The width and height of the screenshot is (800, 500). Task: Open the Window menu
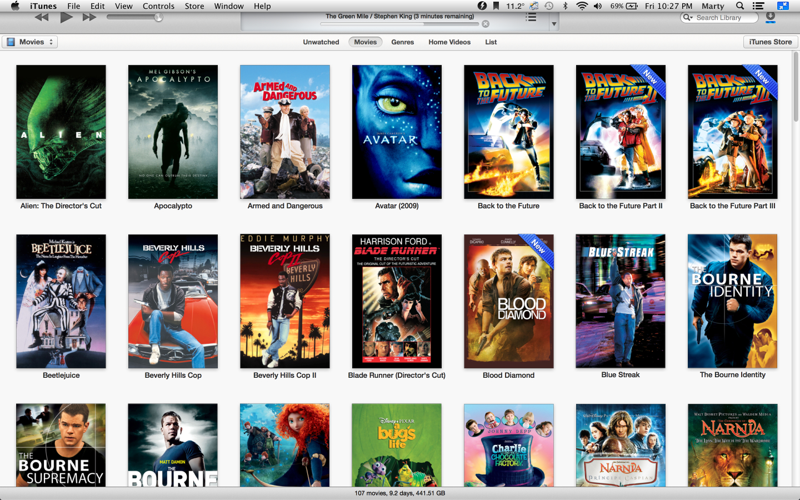229,6
